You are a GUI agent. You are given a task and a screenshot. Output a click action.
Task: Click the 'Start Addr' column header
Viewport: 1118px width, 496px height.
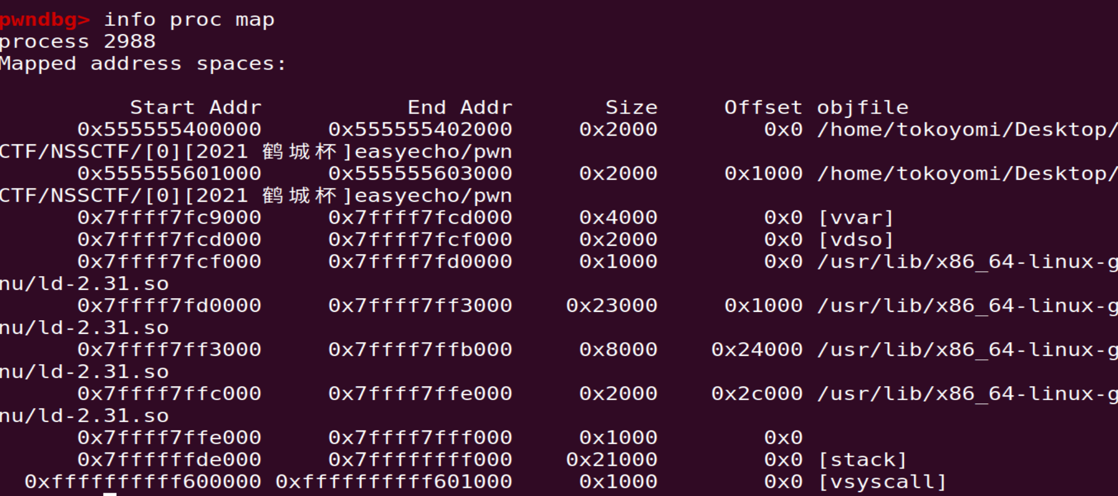click(196, 107)
